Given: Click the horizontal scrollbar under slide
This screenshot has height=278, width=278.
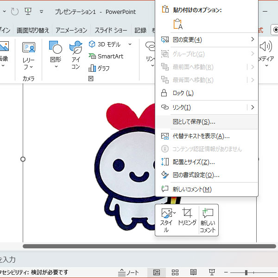Looking at the screenshot, I should click(149, 246).
